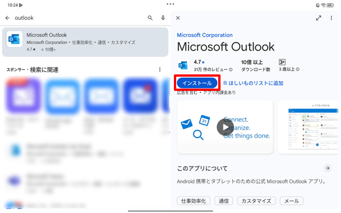The width and height of the screenshot is (341, 213).
Task: Click Outlook icon in search result
Action: coord(14,39)
